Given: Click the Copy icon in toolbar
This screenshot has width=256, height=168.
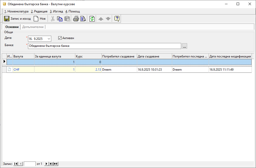Looking at the screenshot, I should pos(60,19).
